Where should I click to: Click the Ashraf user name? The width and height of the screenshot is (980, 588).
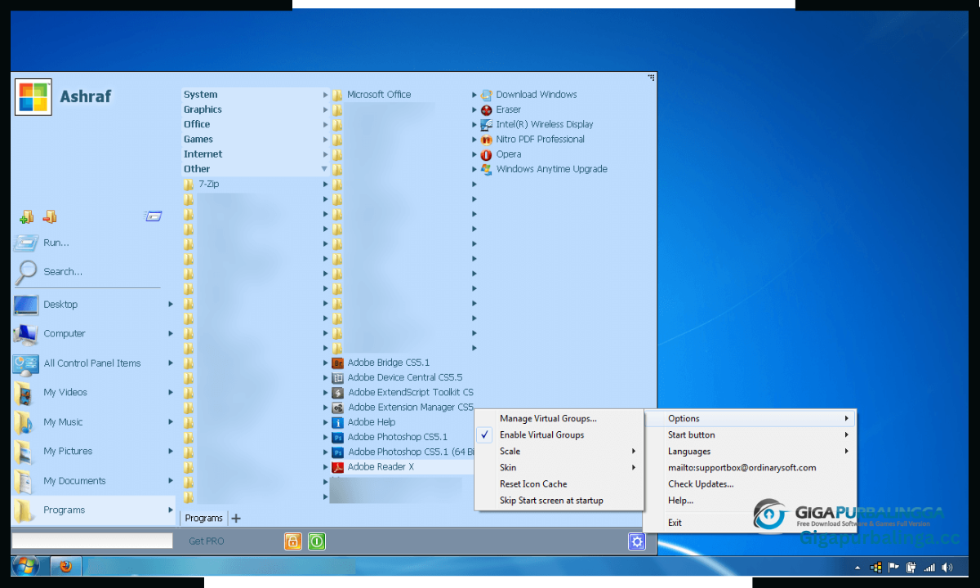86,96
